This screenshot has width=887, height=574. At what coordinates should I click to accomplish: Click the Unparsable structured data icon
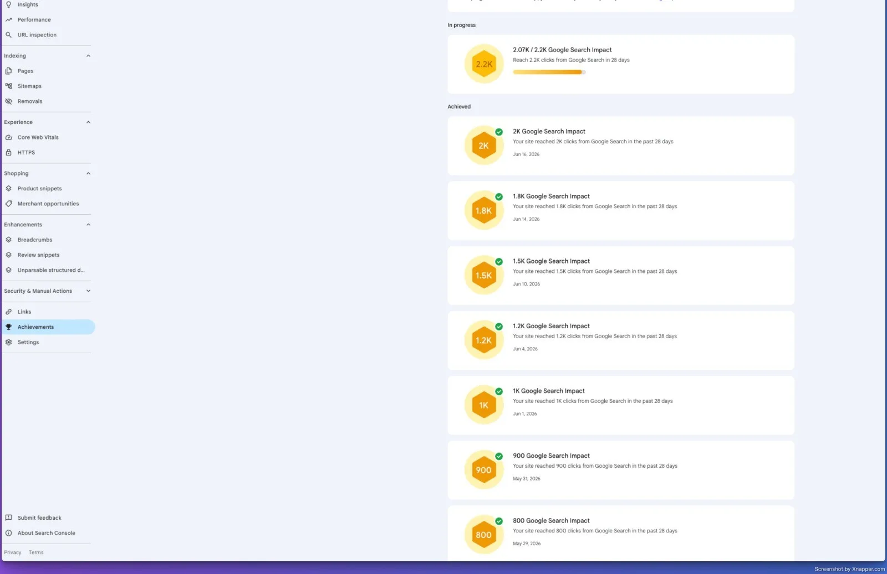click(x=8, y=270)
